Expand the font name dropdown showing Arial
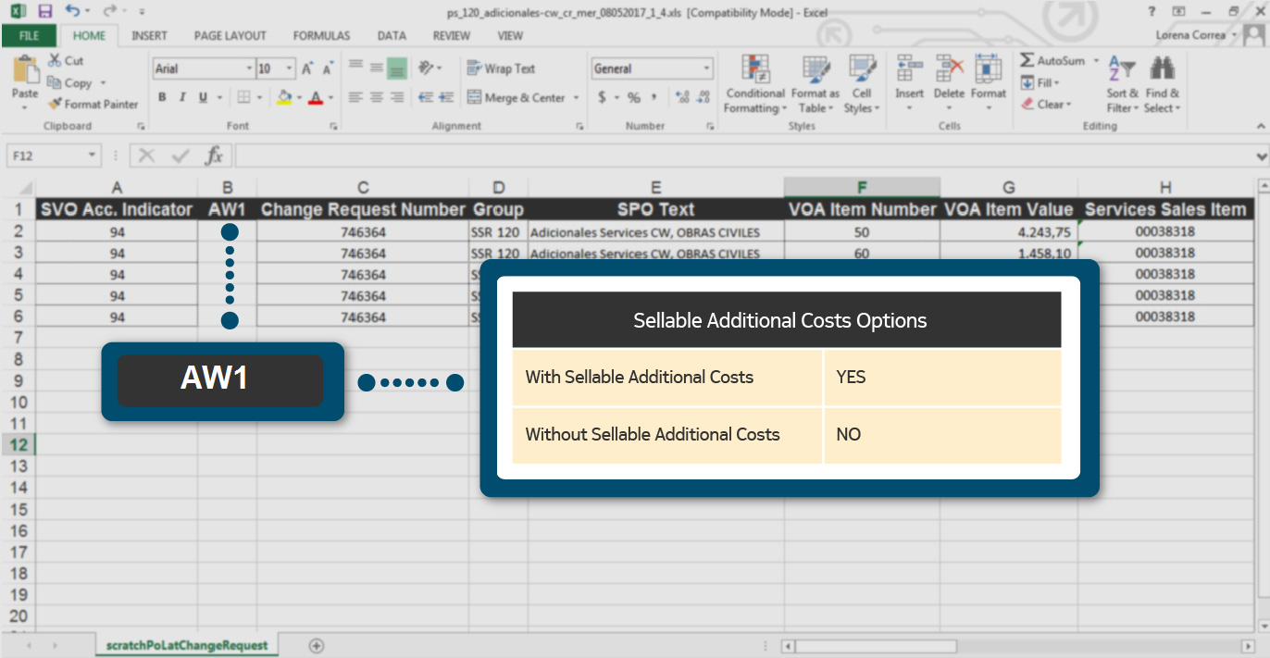This screenshot has height=658, width=1270. point(249,68)
